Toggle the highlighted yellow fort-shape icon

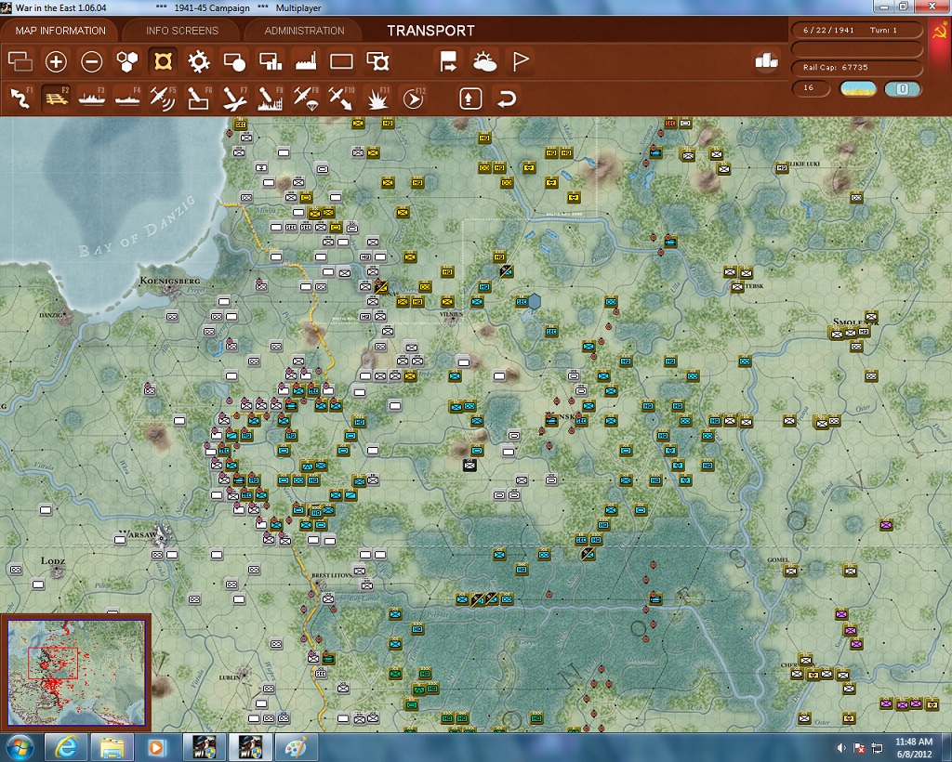[x=163, y=61]
